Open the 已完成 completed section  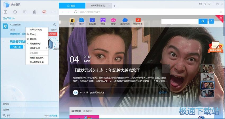[x=29, y=104]
